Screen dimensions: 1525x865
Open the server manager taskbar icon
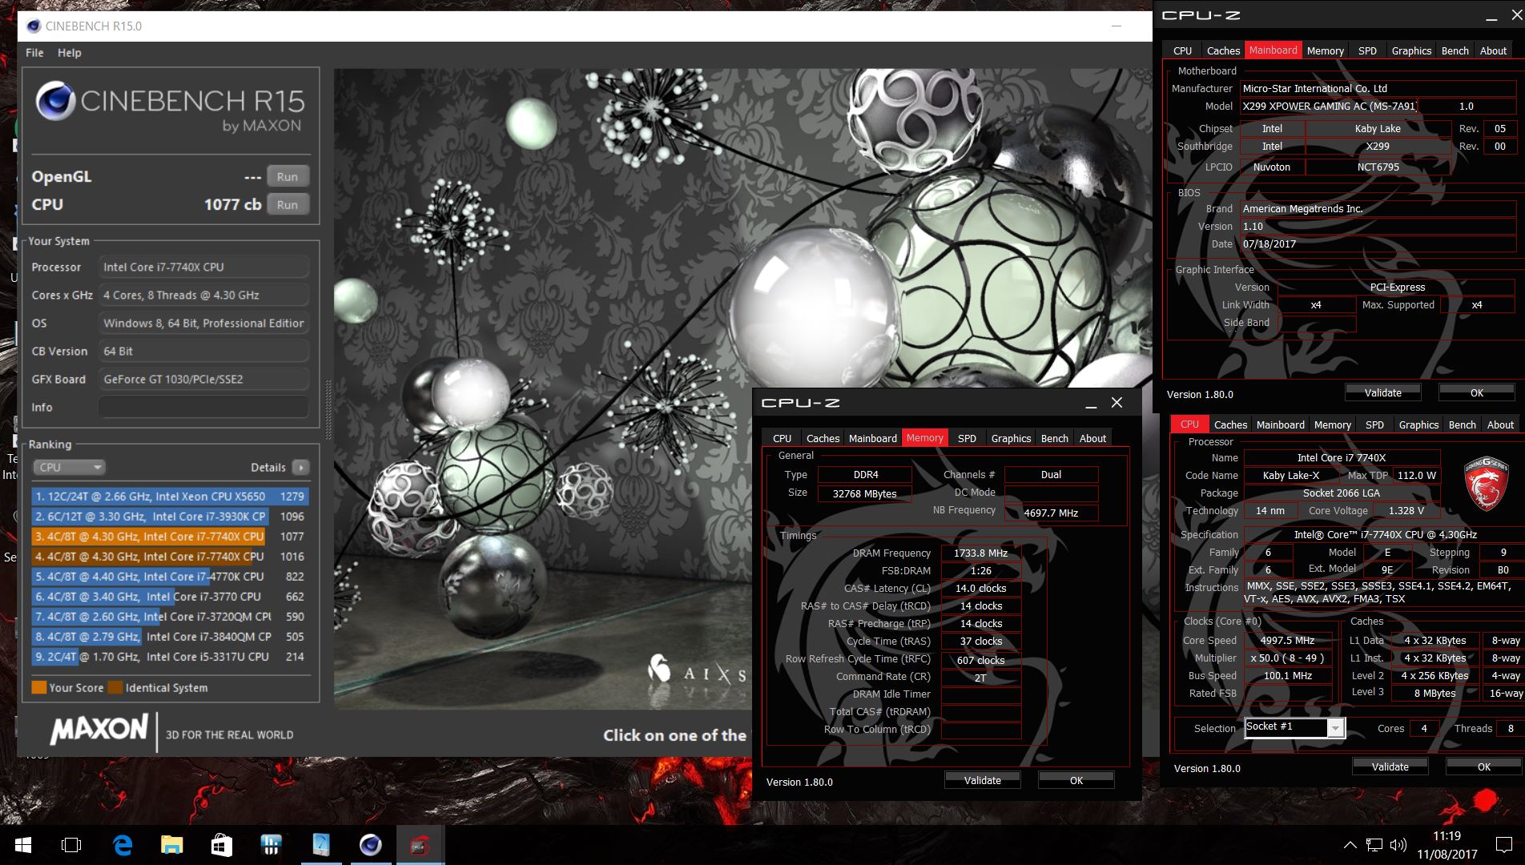[271, 845]
